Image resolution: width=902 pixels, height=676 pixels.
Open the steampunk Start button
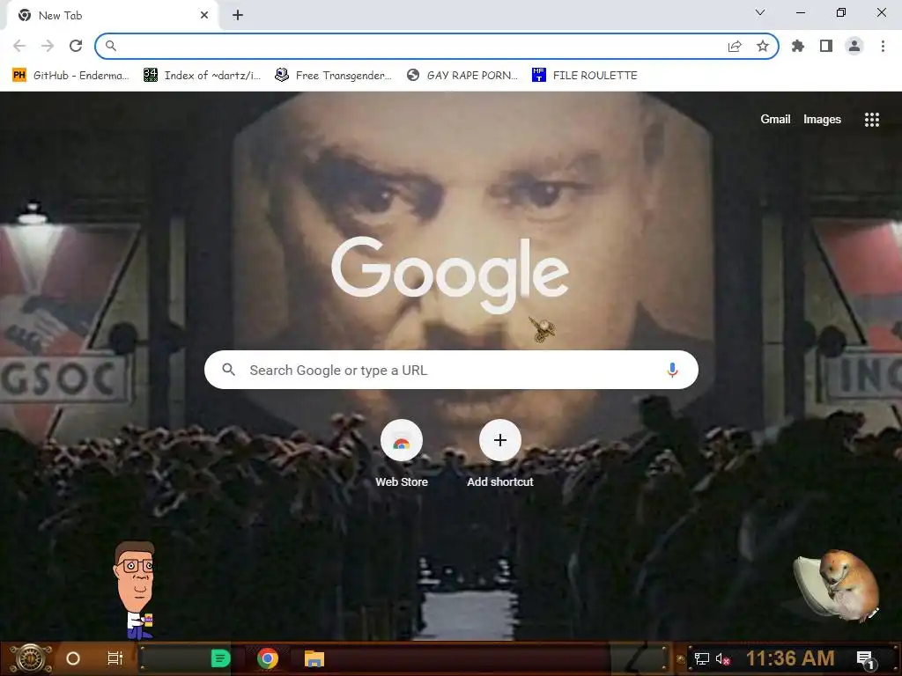click(x=30, y=658)
